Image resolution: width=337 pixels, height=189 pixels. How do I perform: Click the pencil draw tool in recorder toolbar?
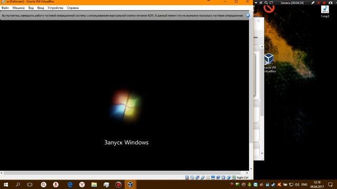click(313, 3)
